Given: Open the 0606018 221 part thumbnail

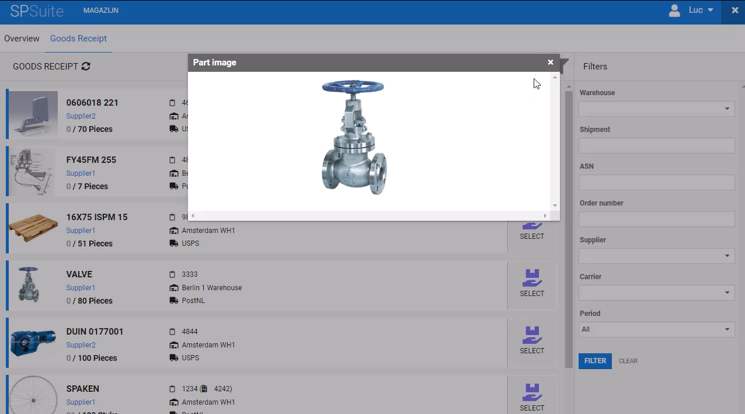Looking at the screenshot, I should tap(33, 114).
